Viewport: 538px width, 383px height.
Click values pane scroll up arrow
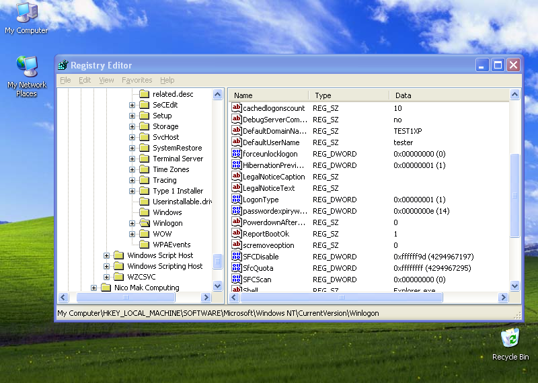pyautogui.click(x=514, y=94)
